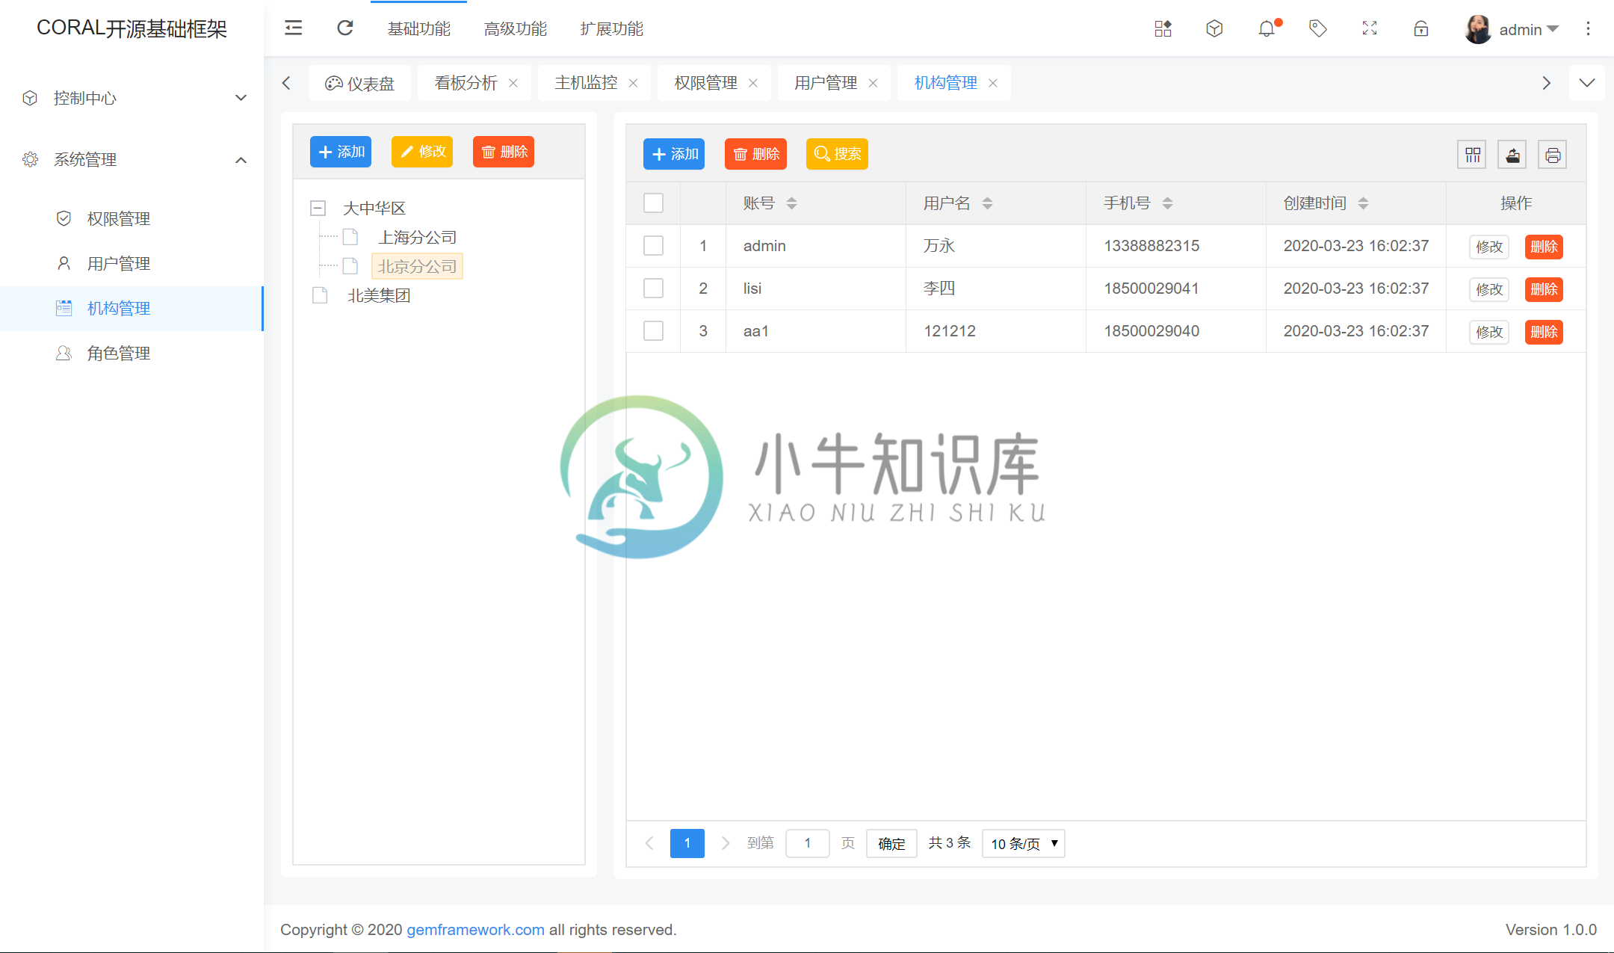Toggle the sidebar collapse icon
1614x953 pixels.
pyautogui.click(x=294, y=28)
